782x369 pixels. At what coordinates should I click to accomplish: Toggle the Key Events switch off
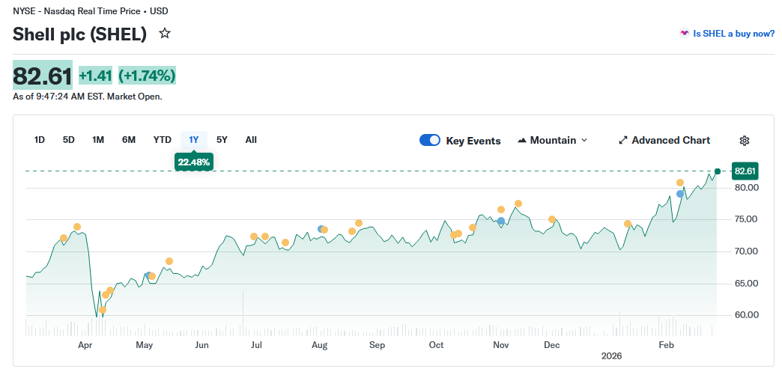430,140
